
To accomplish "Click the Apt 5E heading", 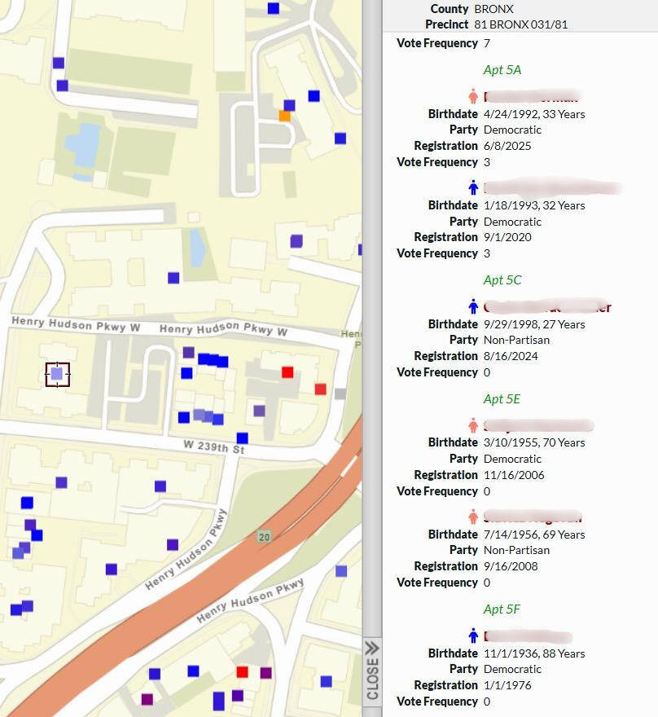I will pos(502,399).
